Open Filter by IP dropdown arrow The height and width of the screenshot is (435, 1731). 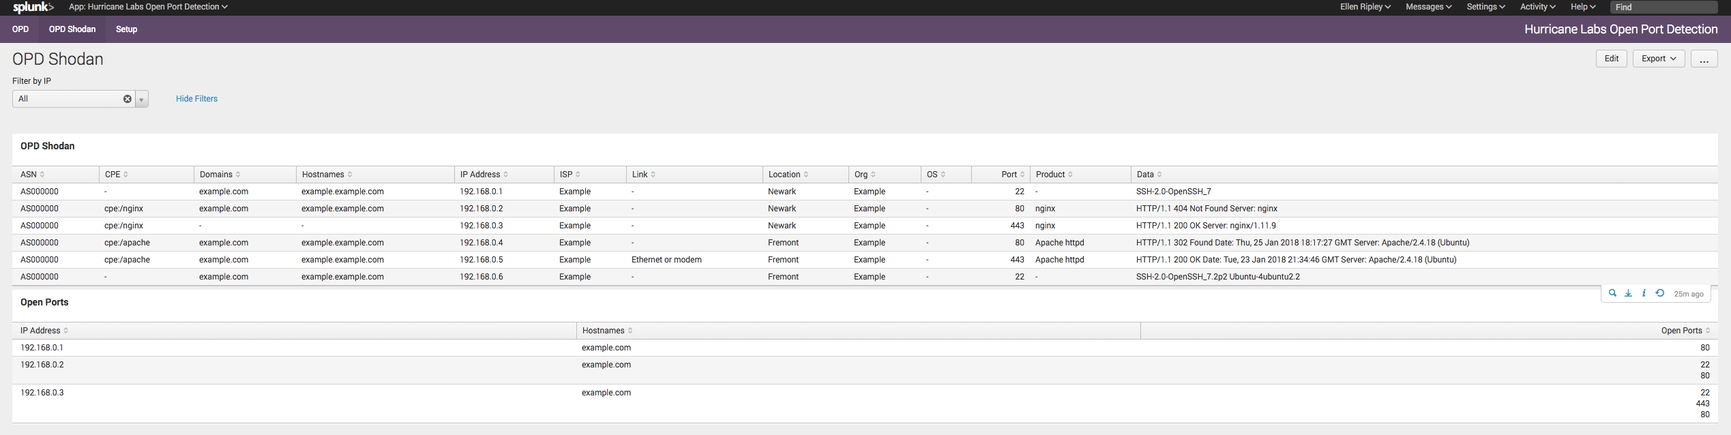point(141,100)
